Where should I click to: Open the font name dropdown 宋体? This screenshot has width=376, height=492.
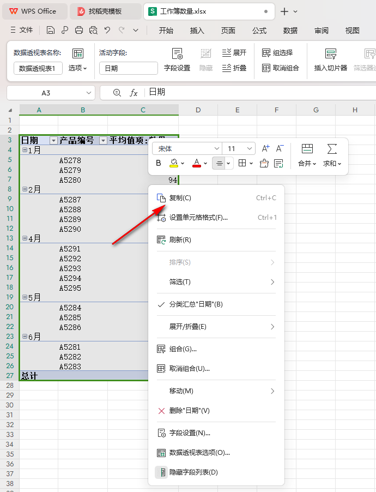click(217, 148)
